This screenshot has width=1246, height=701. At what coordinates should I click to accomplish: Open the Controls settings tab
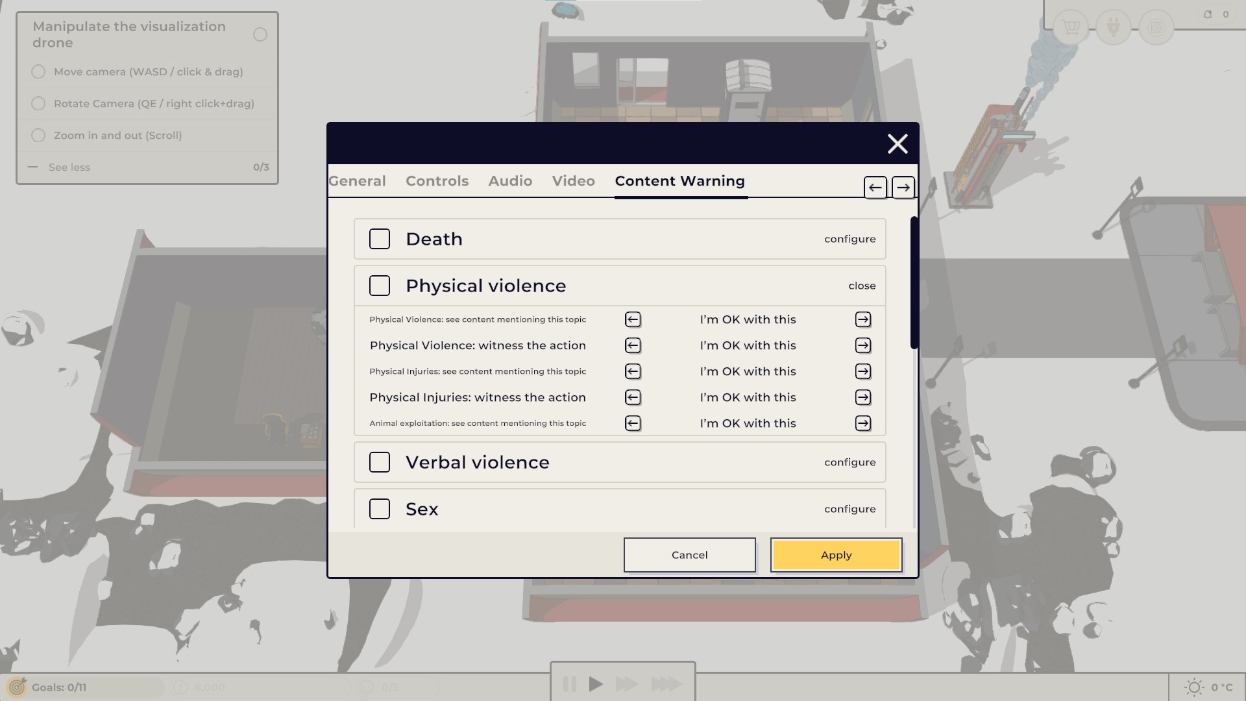(x=437, y=181)
